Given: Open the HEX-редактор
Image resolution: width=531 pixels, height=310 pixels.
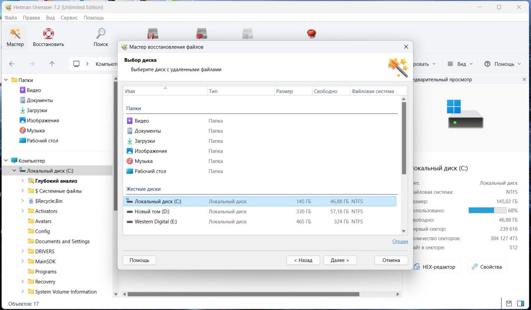Looking at the screenshot, I should click(434, 267).
